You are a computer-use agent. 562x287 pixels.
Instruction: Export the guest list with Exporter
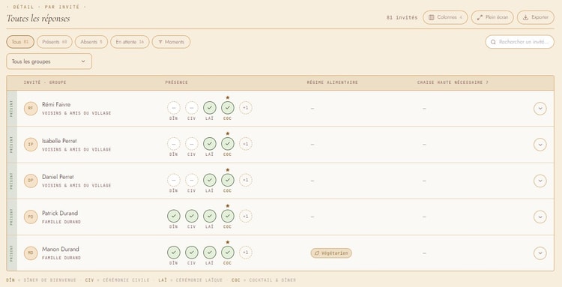tap(536, 17)
